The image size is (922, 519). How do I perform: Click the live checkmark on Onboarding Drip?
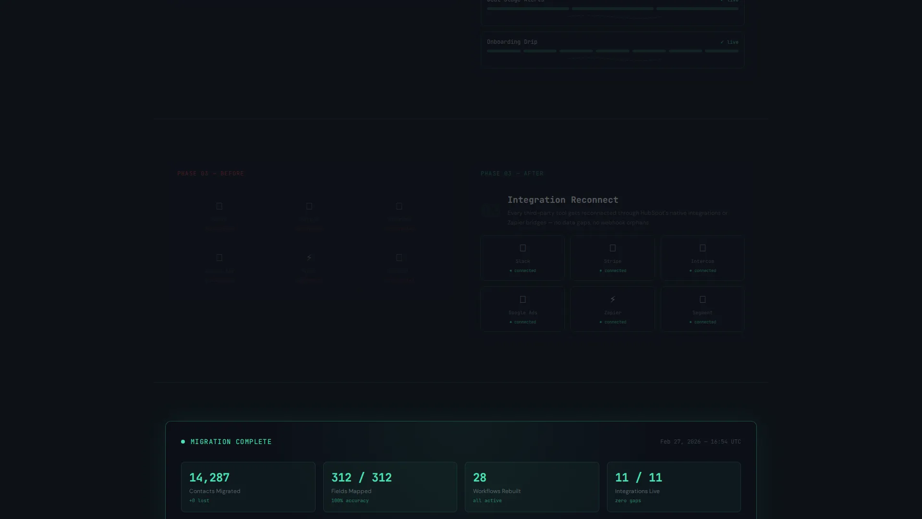729,42
